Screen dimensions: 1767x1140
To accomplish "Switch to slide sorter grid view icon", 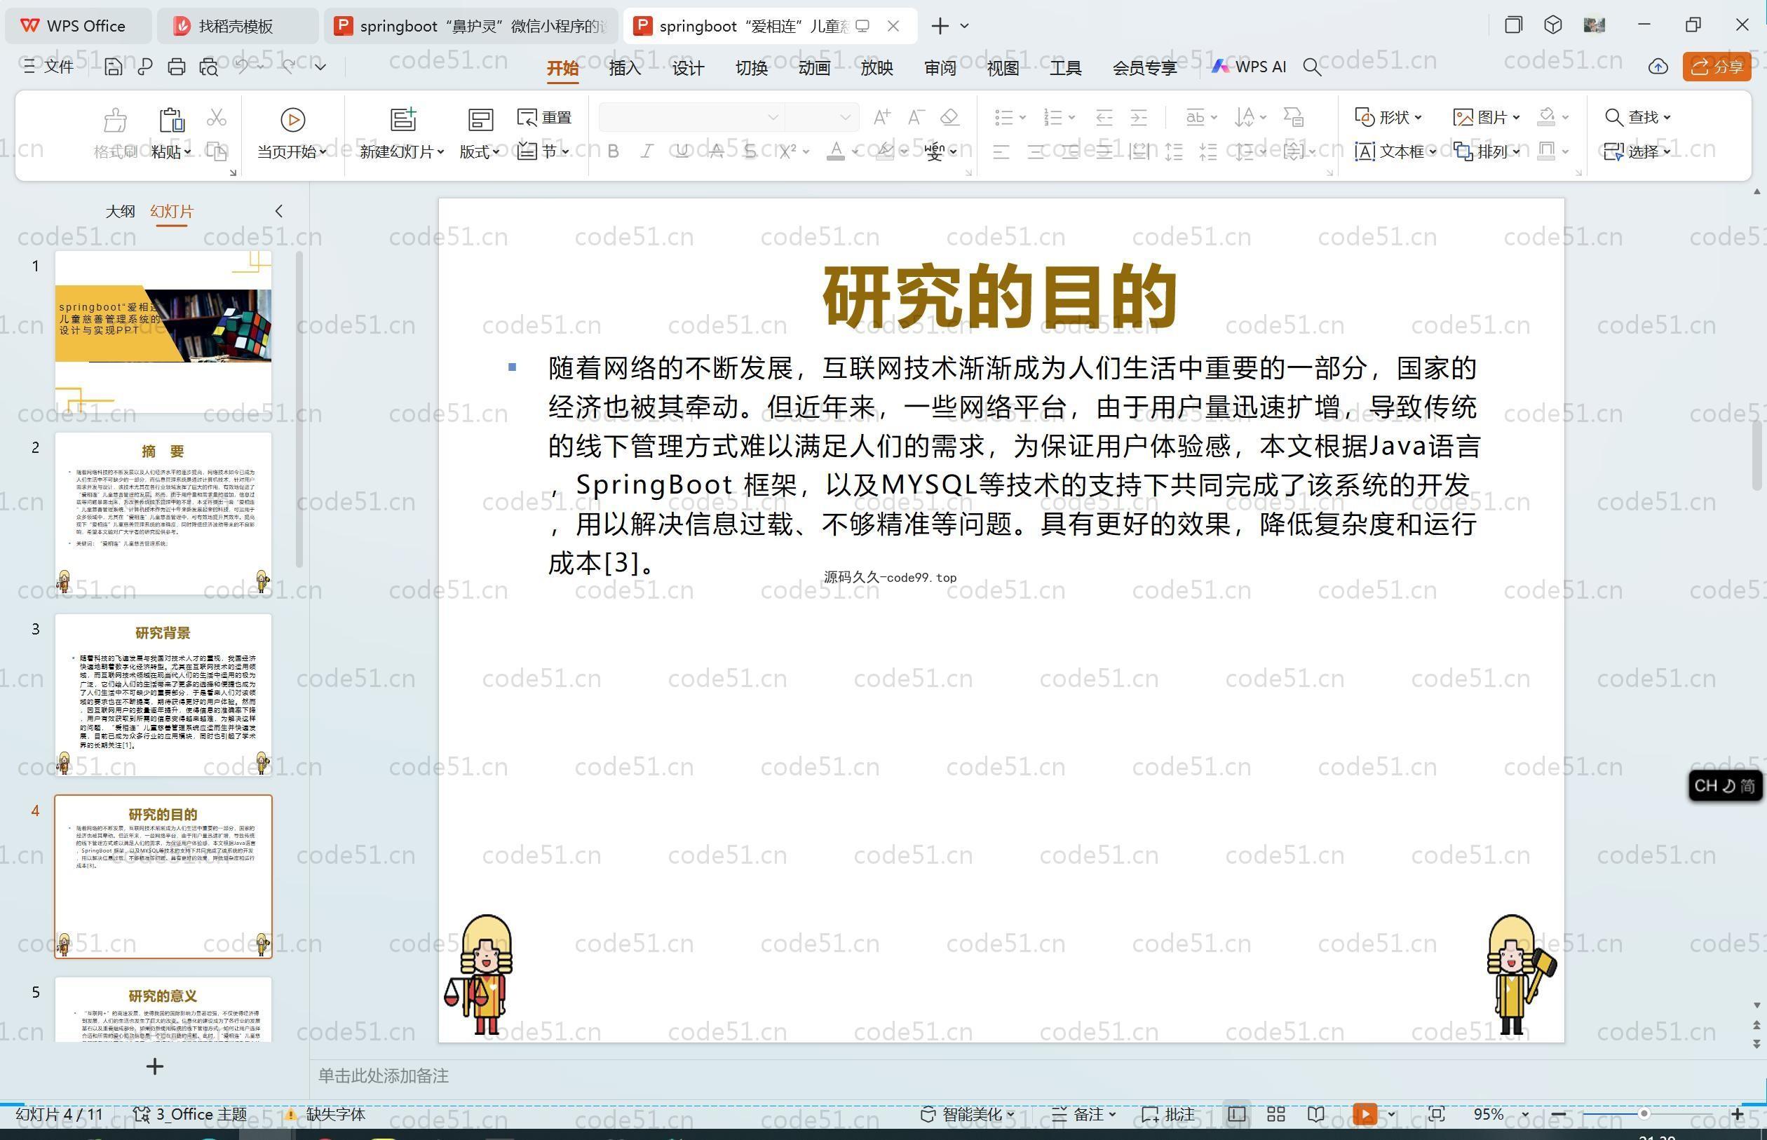I will [x=1275, y=1114].
